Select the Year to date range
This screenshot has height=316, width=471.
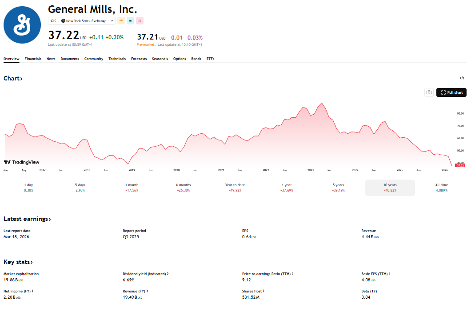pyautogui.click(x=235, y=188)
